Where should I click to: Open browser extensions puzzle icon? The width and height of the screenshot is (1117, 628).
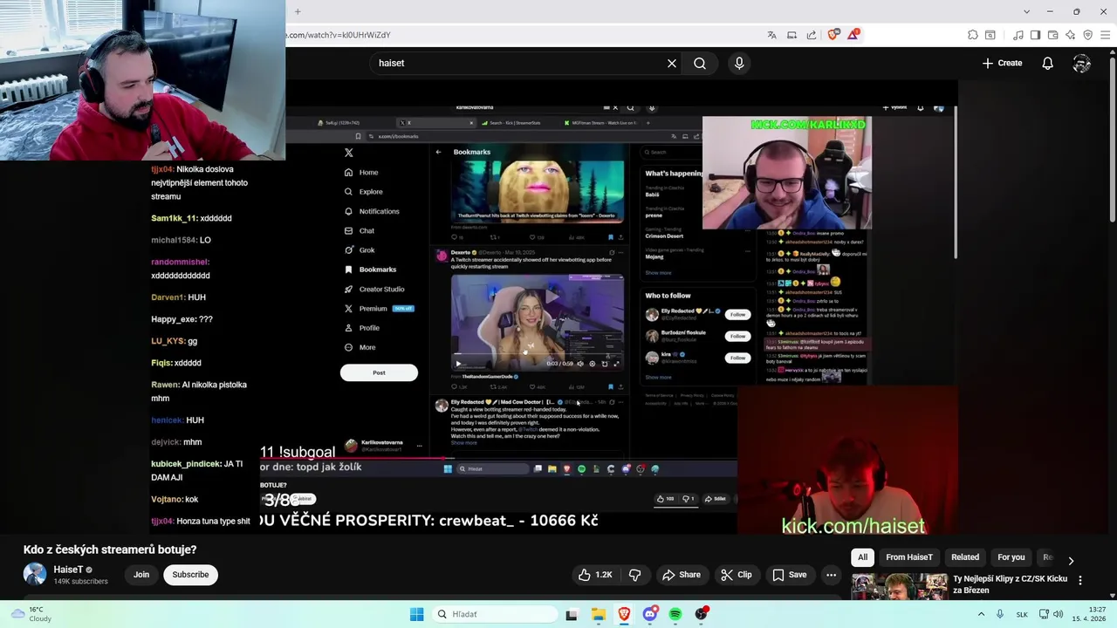[x=972, y=35]
